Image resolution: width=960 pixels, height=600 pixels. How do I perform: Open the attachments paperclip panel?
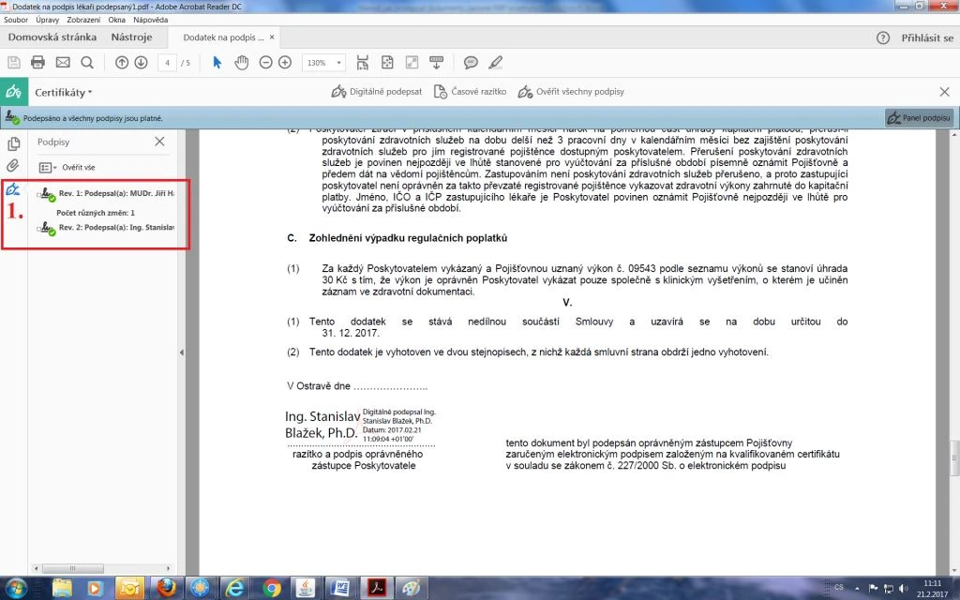[14, 166]
